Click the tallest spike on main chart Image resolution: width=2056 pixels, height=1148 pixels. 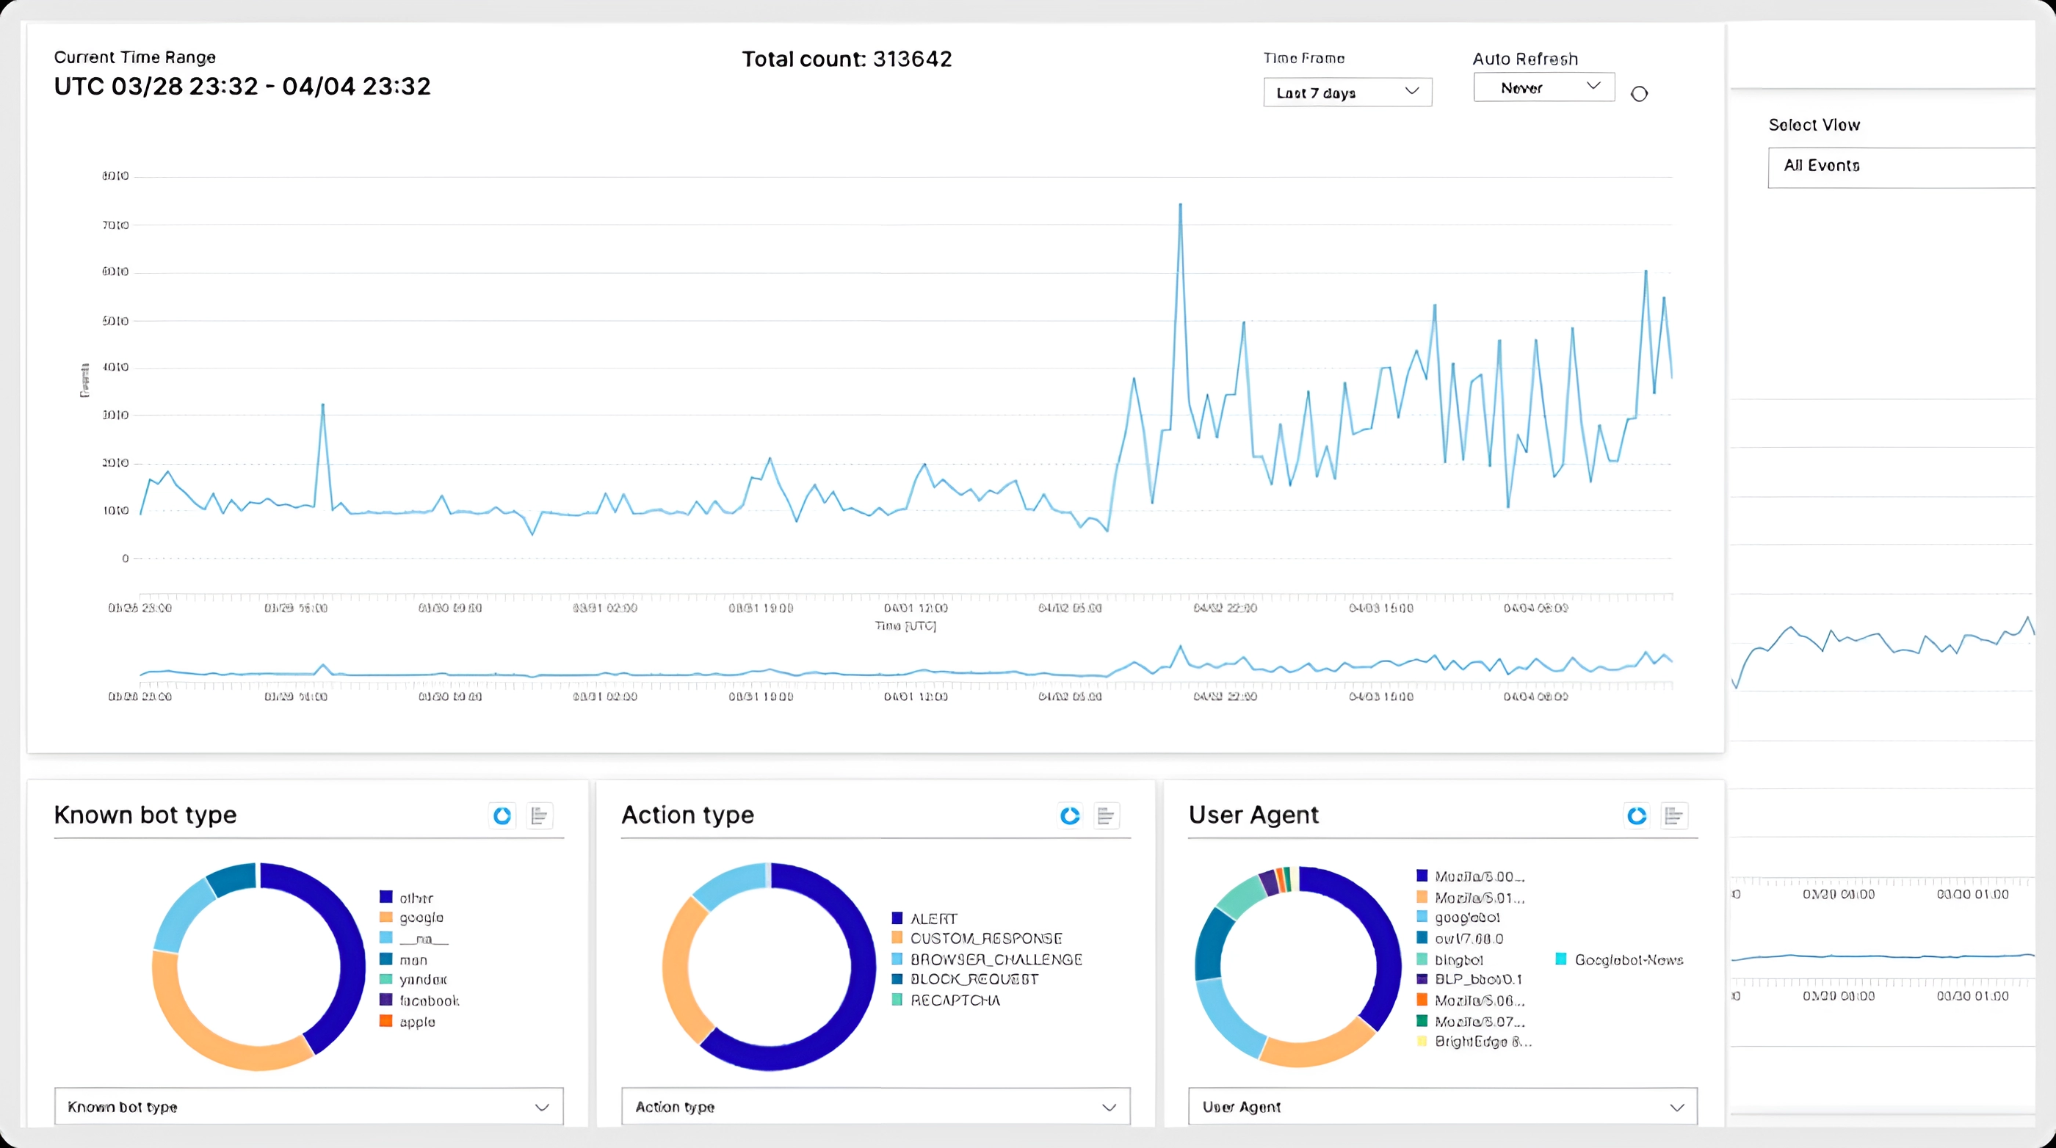pyautogui.click(x=1181, y=206)
